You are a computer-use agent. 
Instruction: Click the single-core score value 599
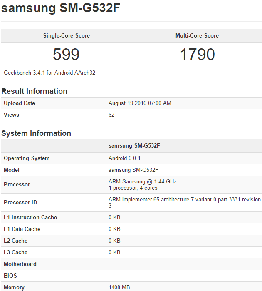66,55
